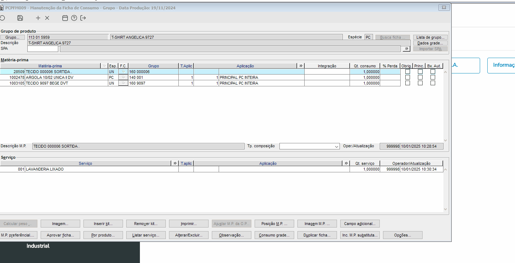Check Bx. Aut. box for TECIDO 000006 SORTIDA row
The height and width of the screenshot is (263, 515).
click(x=433, y=72)
